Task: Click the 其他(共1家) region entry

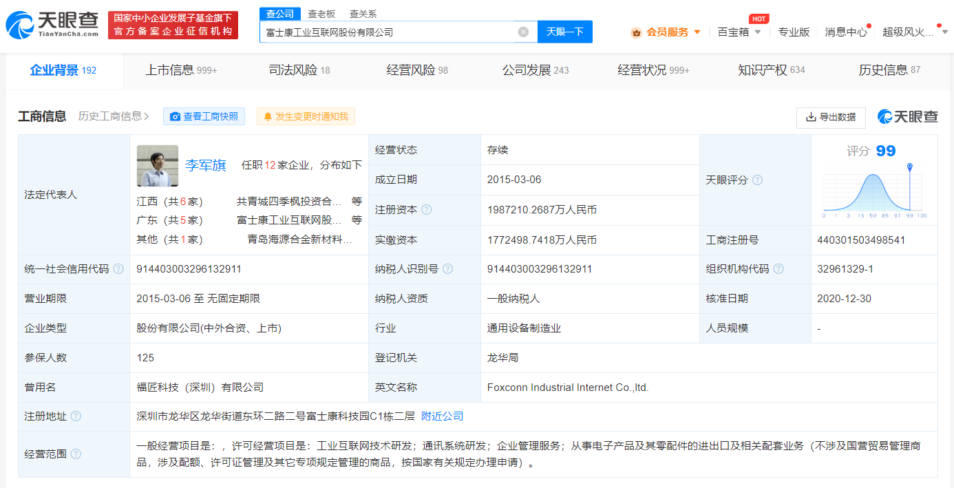Action: 170,240
